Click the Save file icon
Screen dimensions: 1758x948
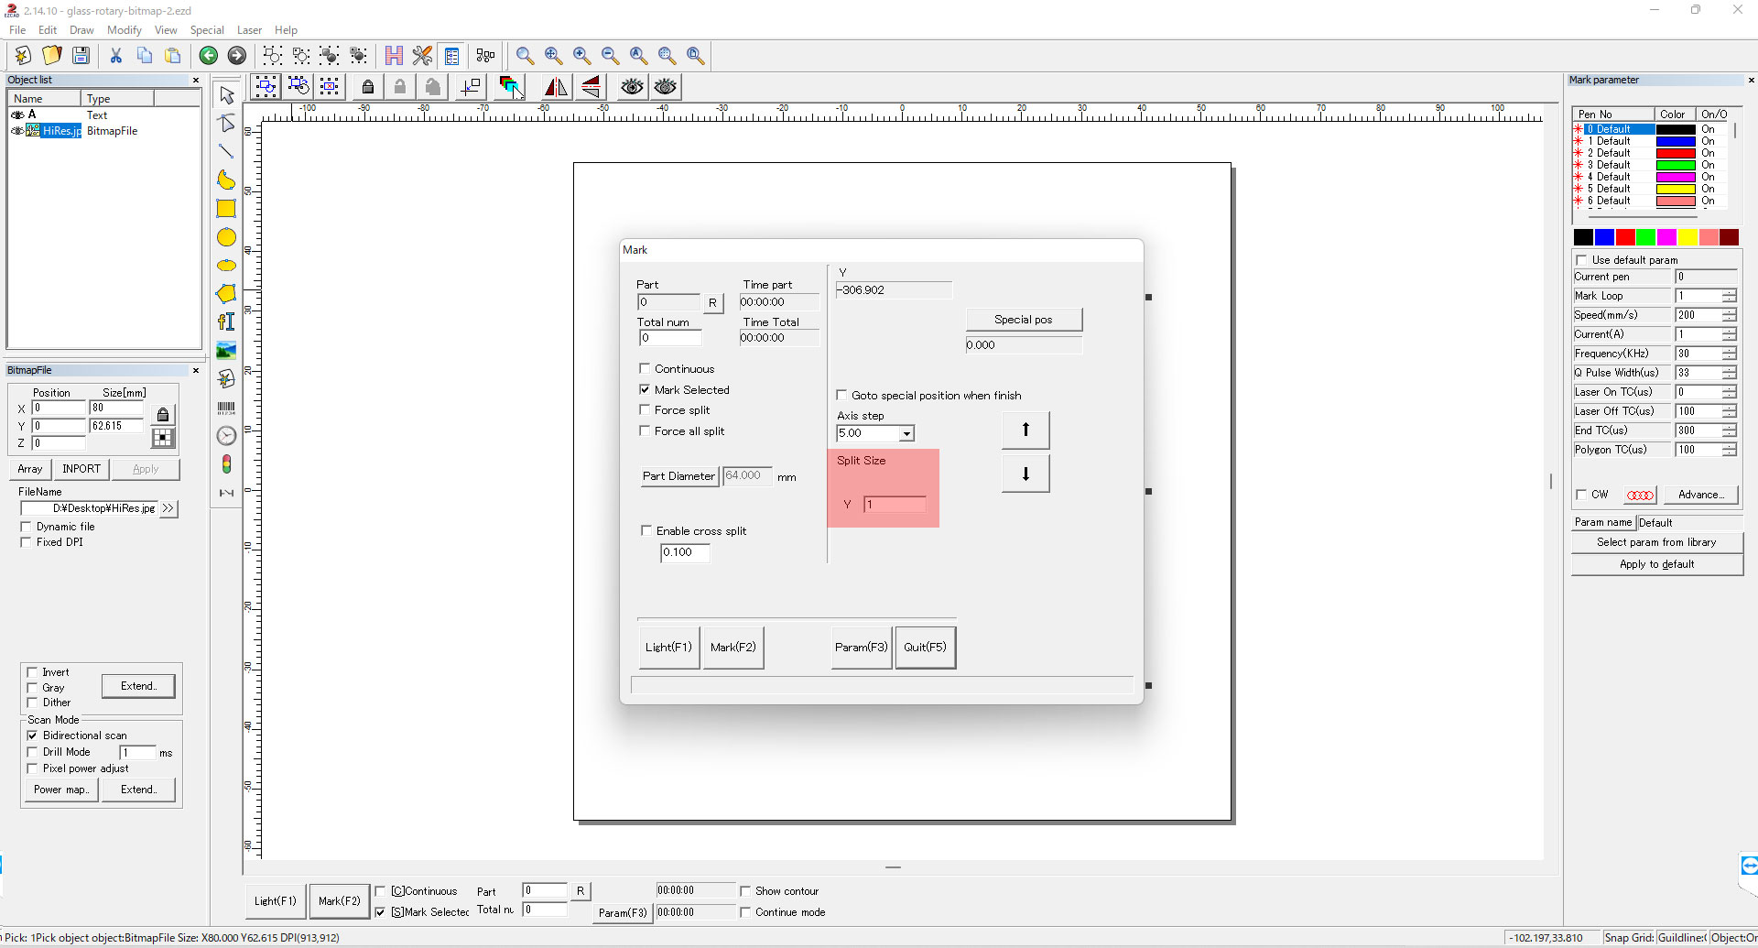click(81, 56)
